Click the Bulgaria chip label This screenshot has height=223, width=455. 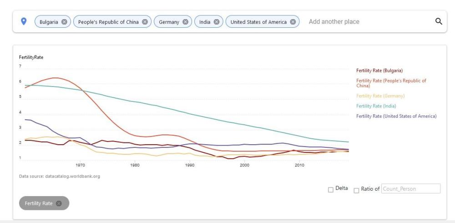49,22
